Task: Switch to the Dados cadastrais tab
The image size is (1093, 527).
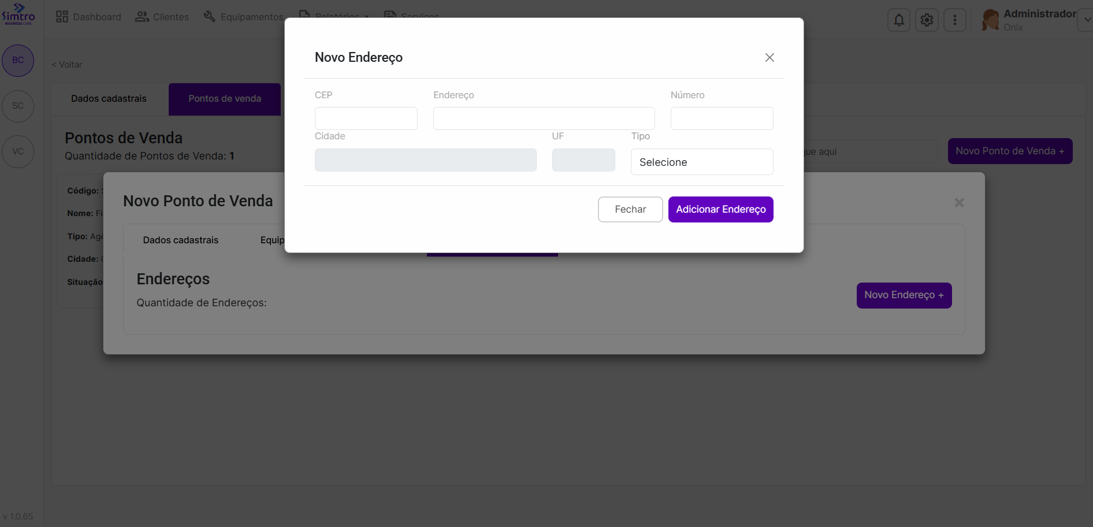Action: [x=109, y=99]
